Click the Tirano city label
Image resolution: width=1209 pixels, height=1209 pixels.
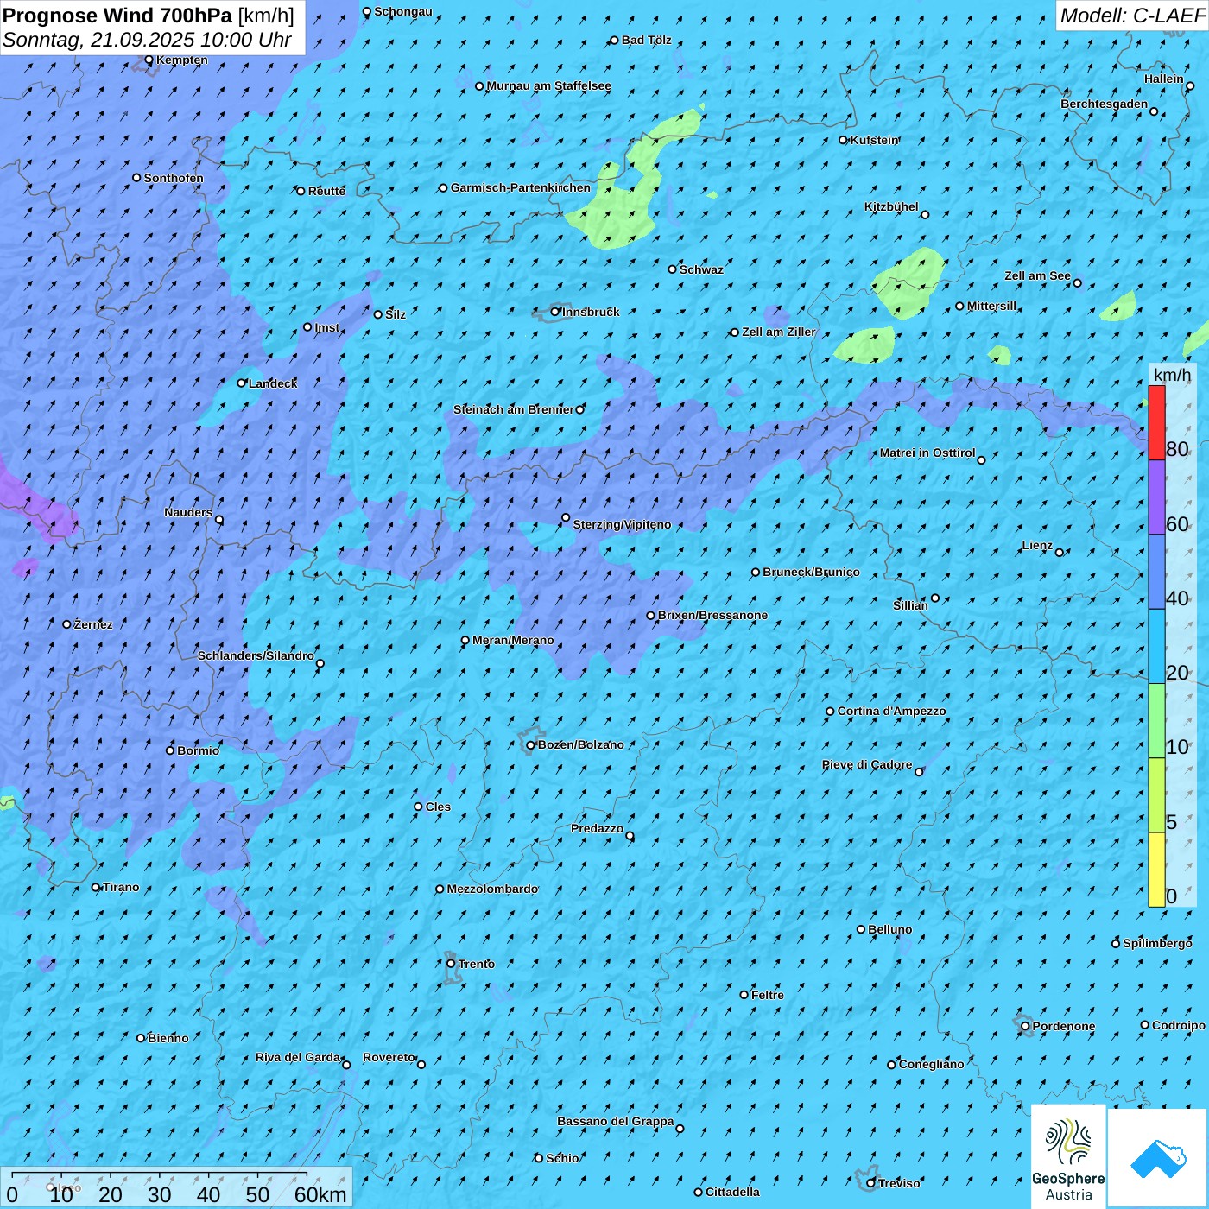(x=121, y=887)
